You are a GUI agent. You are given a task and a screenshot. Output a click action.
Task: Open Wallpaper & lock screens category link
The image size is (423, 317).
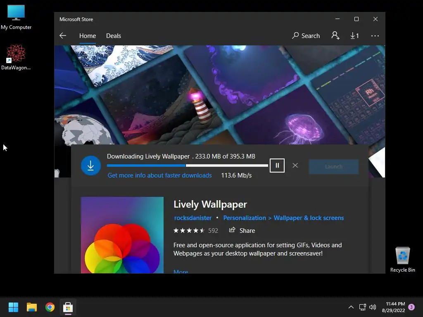point(309,218)
